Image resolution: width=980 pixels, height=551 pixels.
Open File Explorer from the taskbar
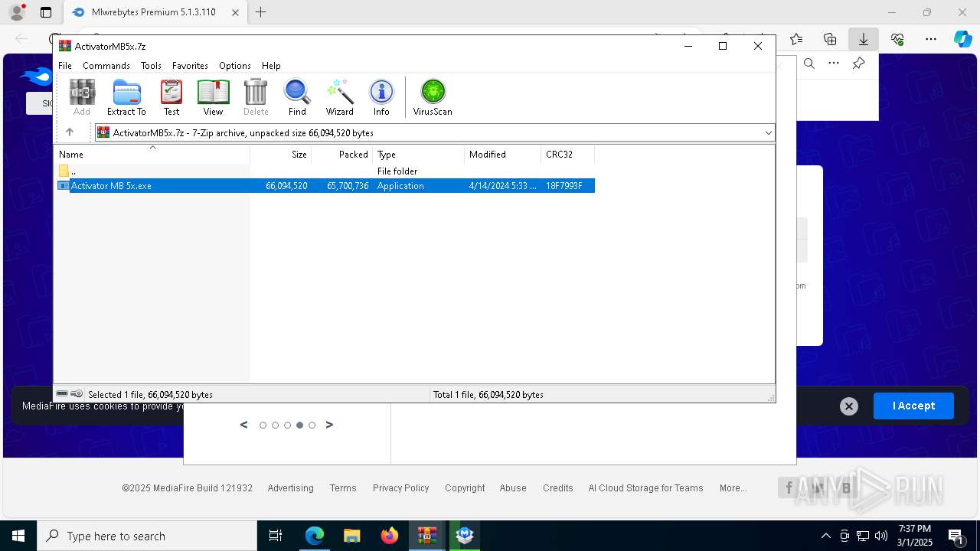point(352,536)
